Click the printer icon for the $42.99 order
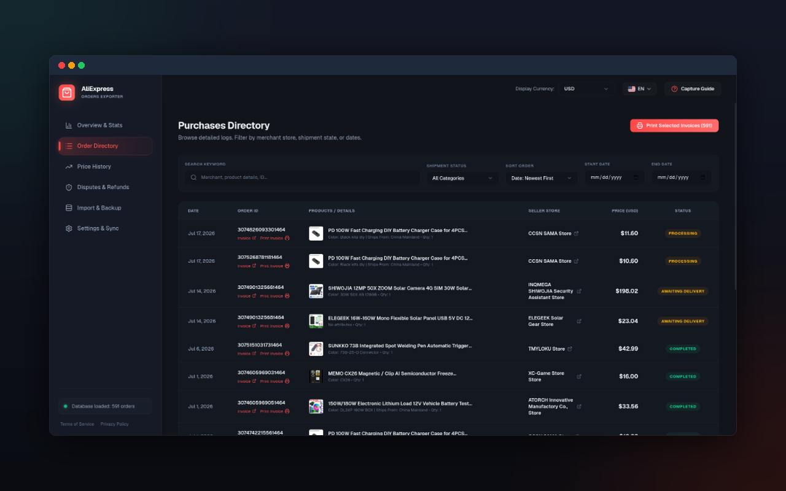Screen dimensions: 786x491 [287, 354]
